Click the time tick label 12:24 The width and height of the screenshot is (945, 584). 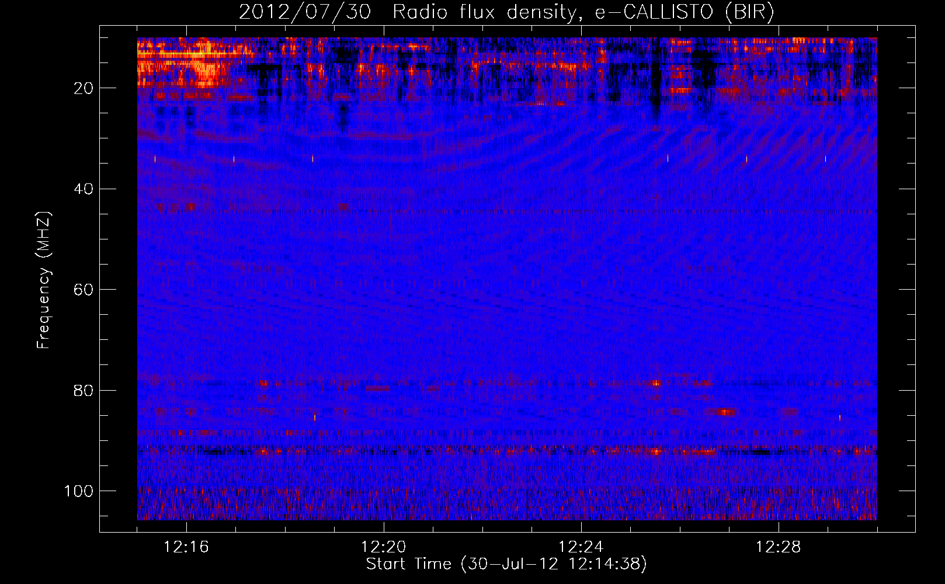pyautogui.click(x=581, y=547)
